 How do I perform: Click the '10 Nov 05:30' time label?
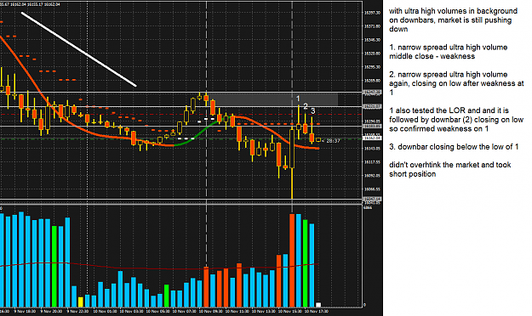[x=157, y=311]
